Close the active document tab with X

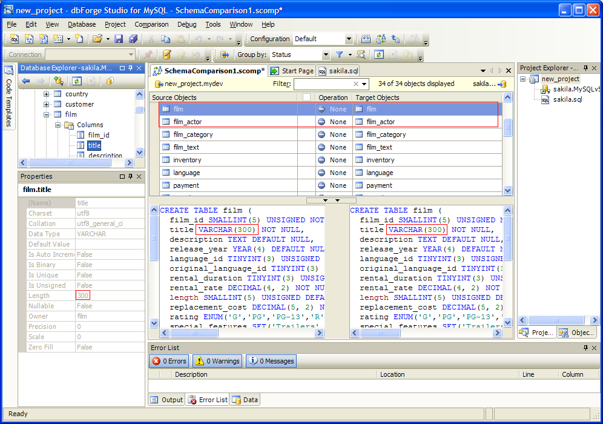pos(509,71)
